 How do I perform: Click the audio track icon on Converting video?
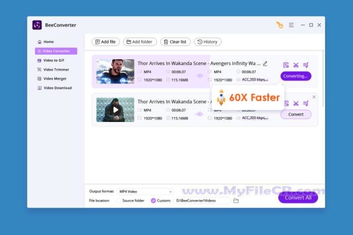pos(306,65)
